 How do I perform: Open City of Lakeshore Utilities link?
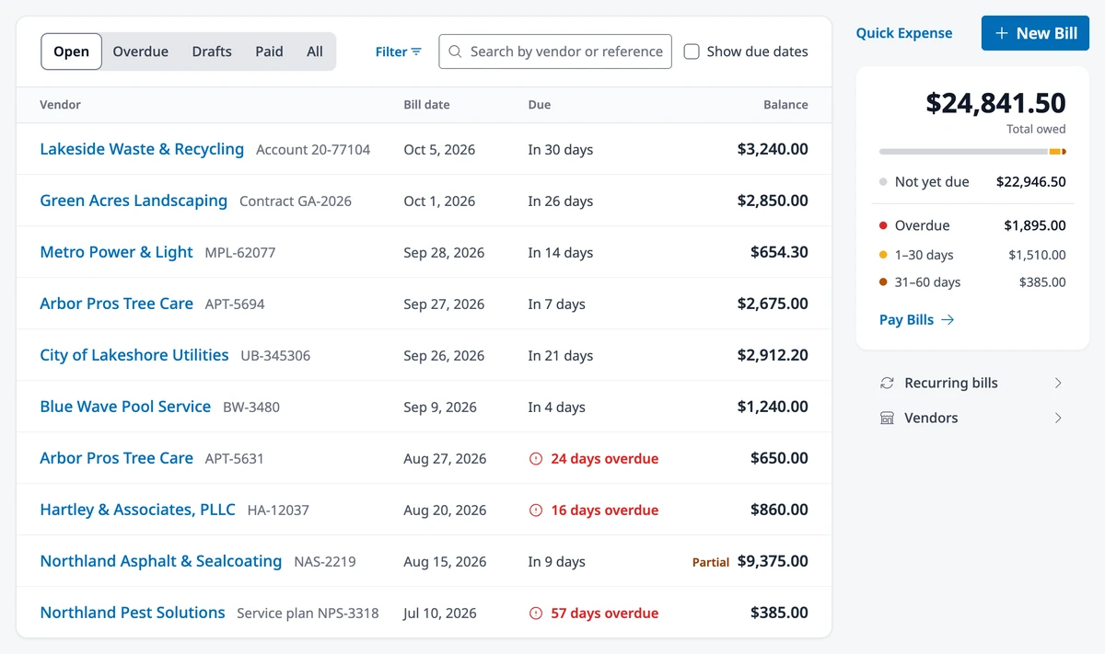(x=134, y=355)
